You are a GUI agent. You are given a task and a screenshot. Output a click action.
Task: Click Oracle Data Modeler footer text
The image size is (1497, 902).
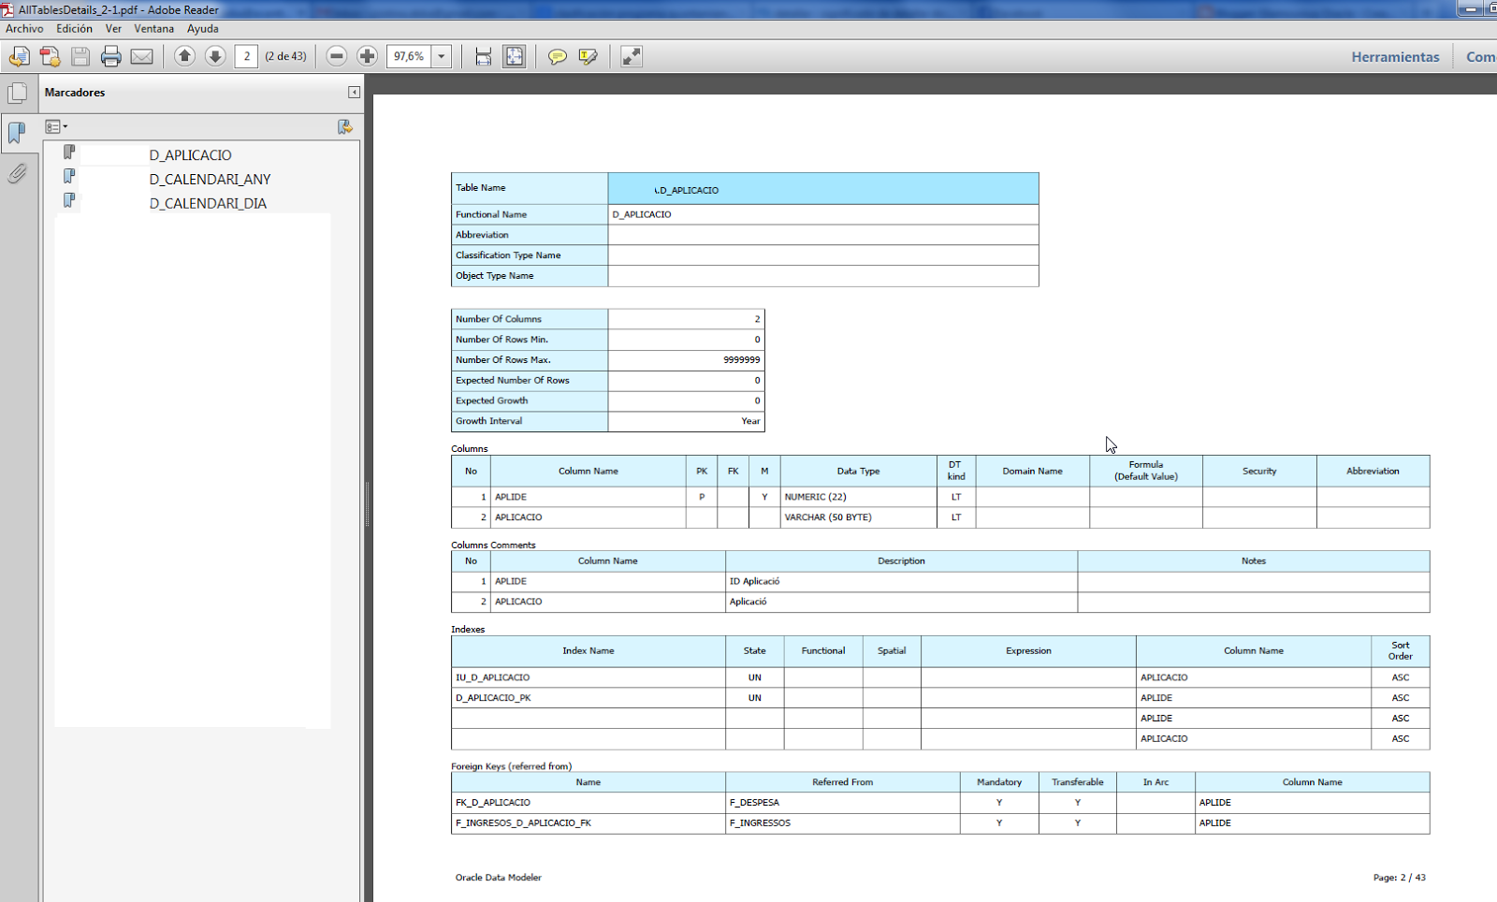[498, 878]
